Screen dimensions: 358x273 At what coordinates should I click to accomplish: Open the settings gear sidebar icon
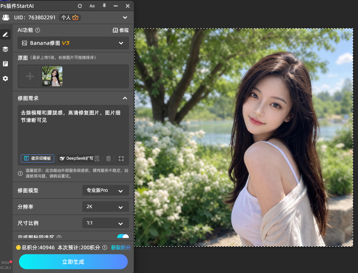point(5,79)
